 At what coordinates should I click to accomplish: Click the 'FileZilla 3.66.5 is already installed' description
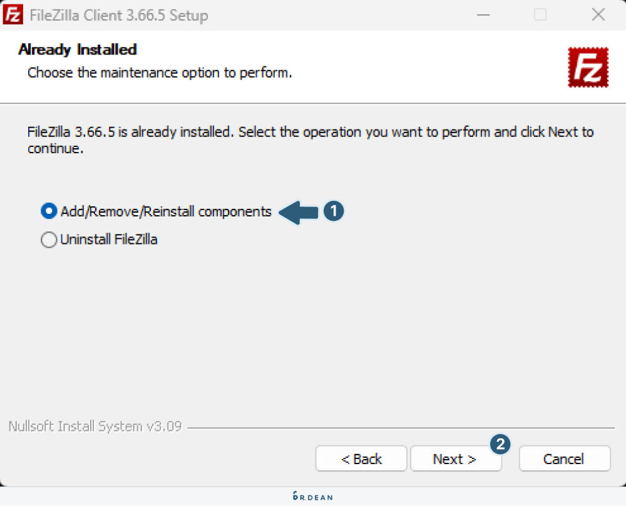[x=310, y=140]
